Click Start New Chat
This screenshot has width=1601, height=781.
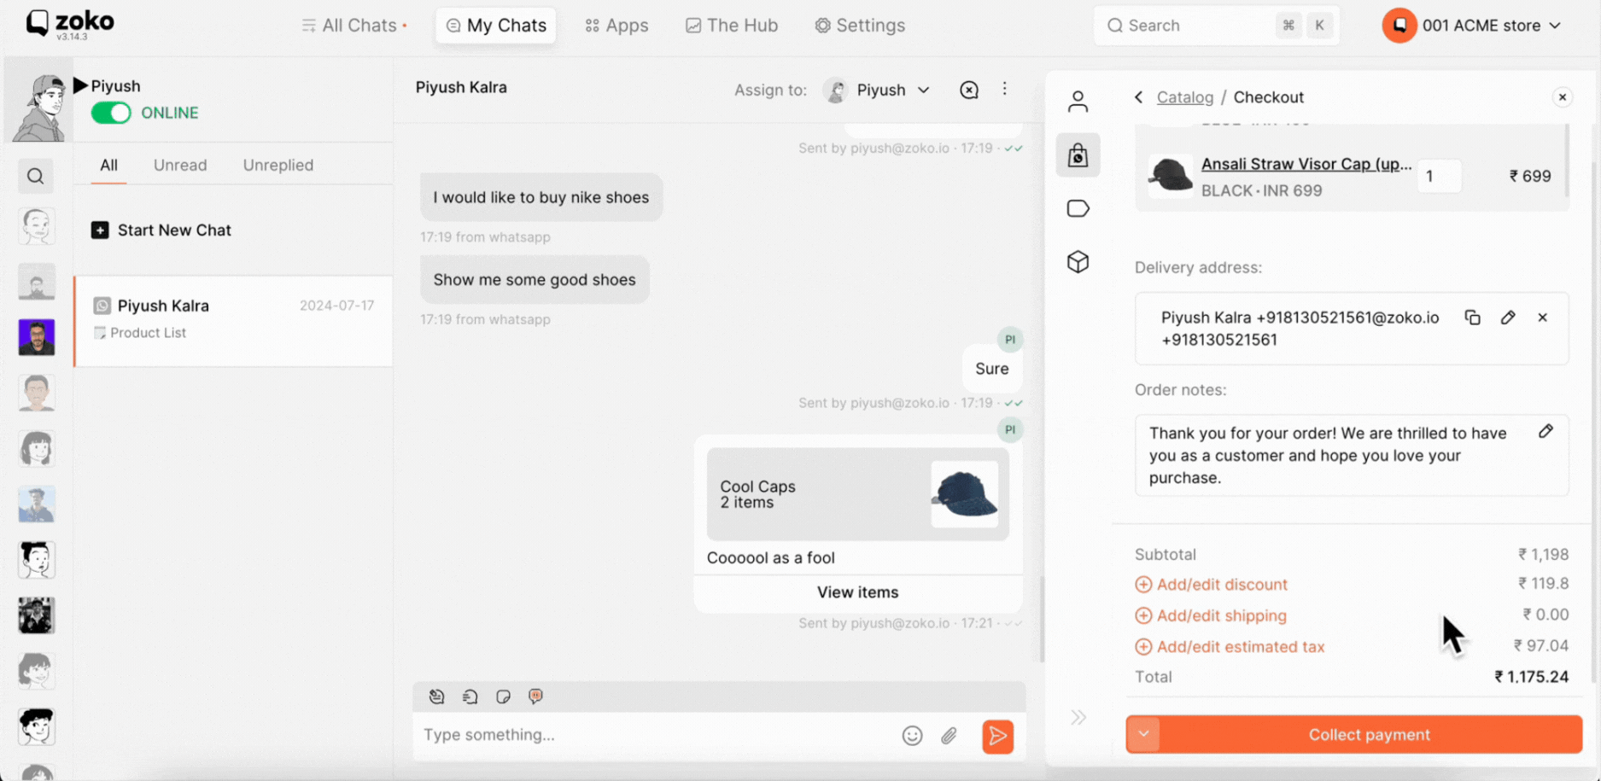pyautogui.click(x=161, y=230)
